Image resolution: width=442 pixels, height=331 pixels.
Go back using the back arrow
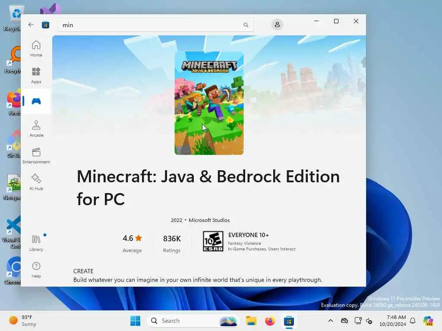[31, 25]
